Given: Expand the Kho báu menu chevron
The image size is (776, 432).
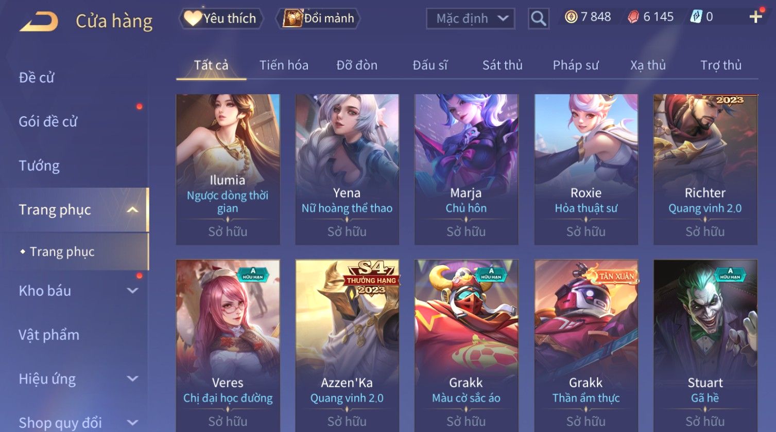Looking at the screenshot, I should (x=132, y=291).
